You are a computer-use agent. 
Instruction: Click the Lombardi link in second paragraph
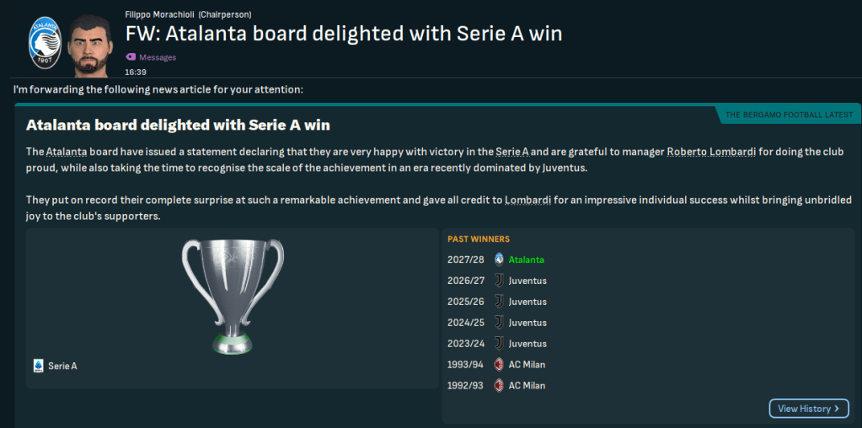click(x=527, y=200)
